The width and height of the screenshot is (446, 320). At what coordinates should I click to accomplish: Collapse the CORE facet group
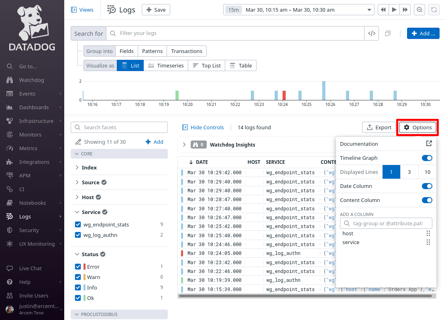(119, 154)
